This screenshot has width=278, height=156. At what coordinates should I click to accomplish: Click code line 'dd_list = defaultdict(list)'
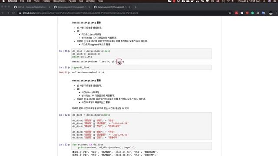91,51
